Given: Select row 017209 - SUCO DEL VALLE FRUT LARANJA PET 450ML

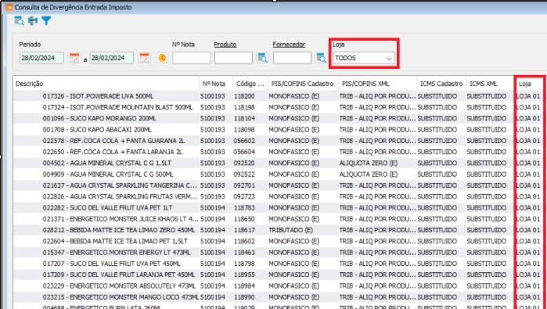Looking at the screenshot, I should point(279,275).
